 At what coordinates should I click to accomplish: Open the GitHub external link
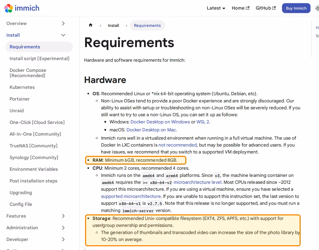tap(266, 8)
